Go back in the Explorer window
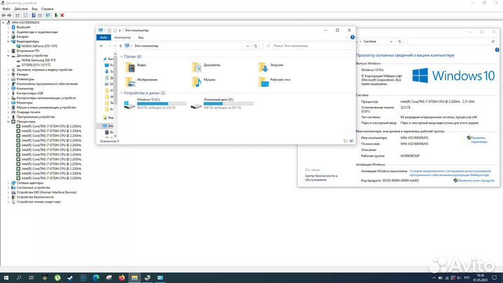503x283 pixels. click(x=101, y=46)
